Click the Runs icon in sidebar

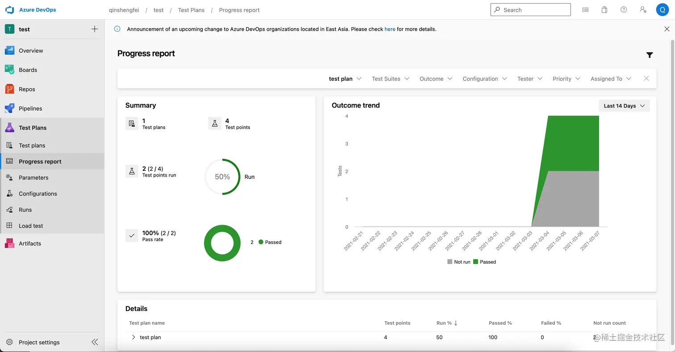coord(9,210)
